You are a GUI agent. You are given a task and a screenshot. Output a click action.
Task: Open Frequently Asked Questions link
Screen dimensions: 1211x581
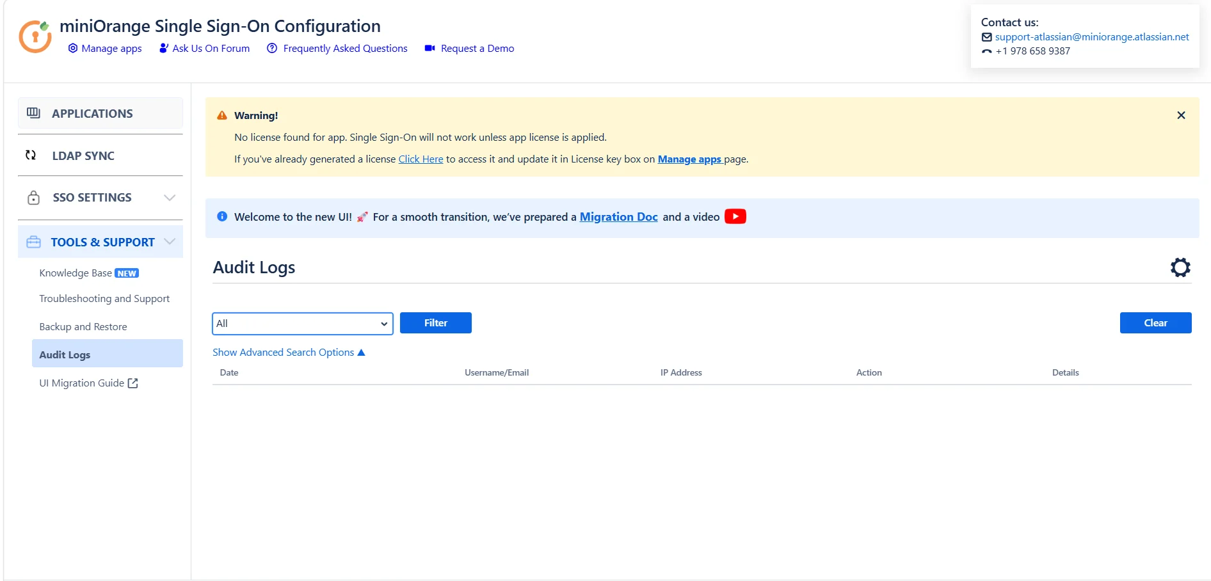click(346, 49)
